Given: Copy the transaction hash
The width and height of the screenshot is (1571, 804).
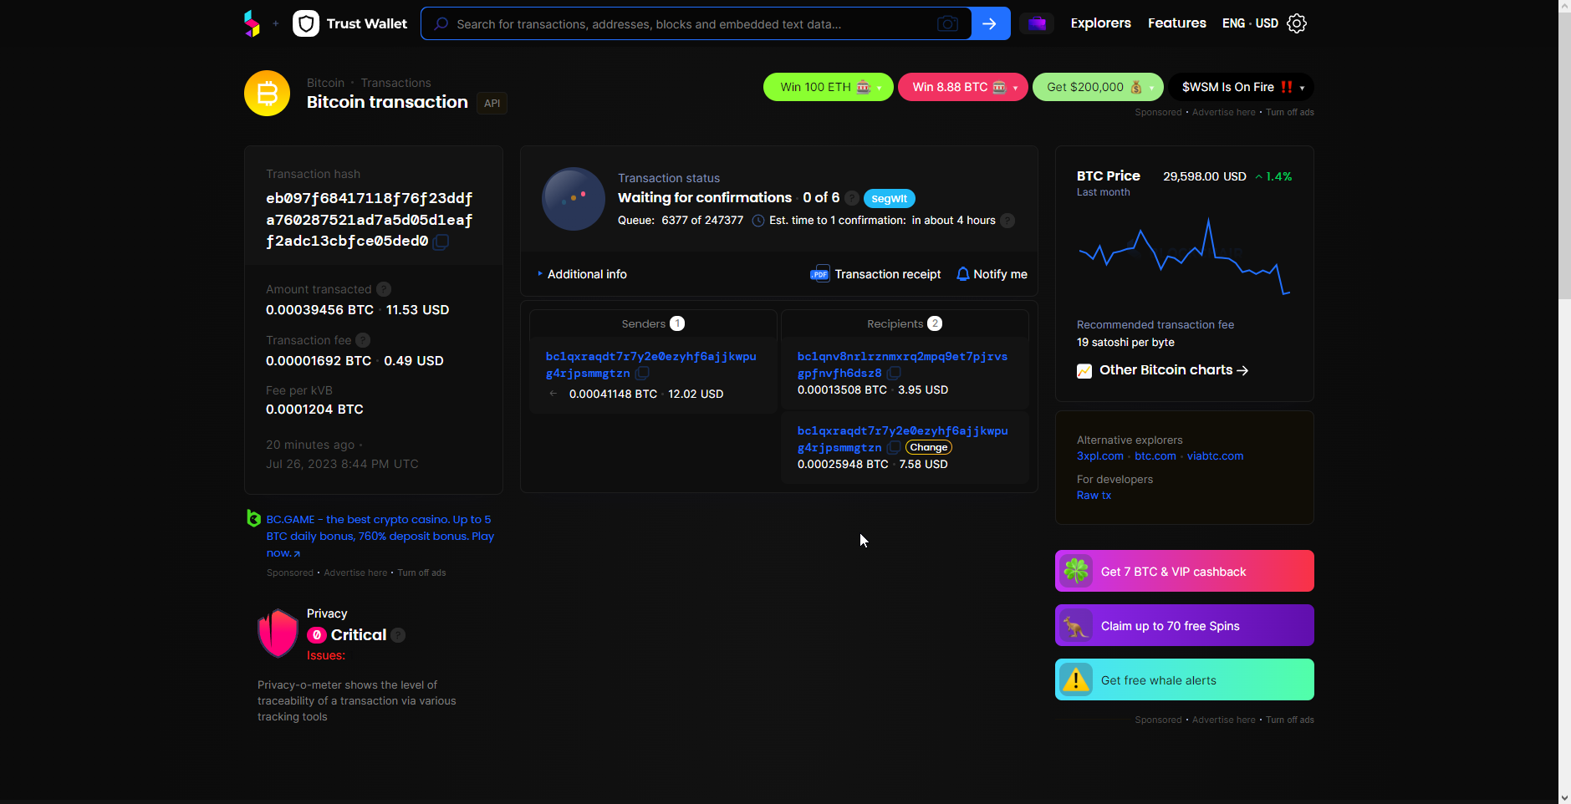Looking at the screenshot, I should [x=441, y=242].
